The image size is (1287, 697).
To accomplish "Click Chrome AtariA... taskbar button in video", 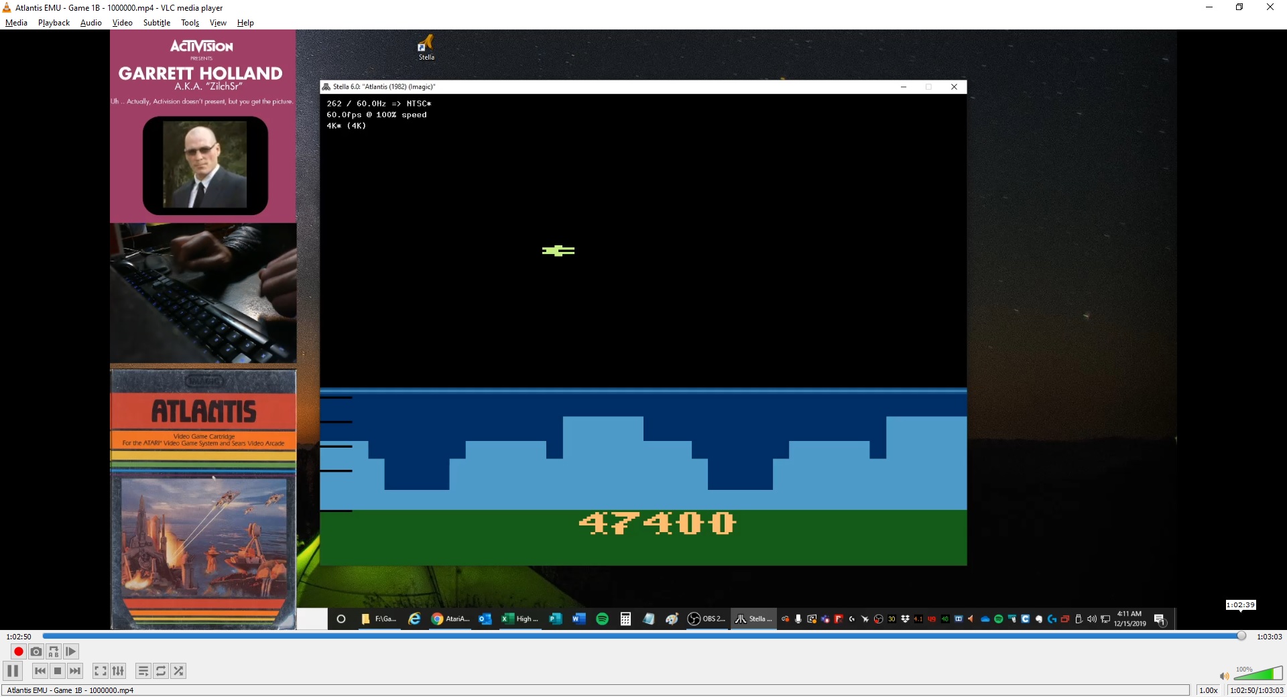I will 450,619.
